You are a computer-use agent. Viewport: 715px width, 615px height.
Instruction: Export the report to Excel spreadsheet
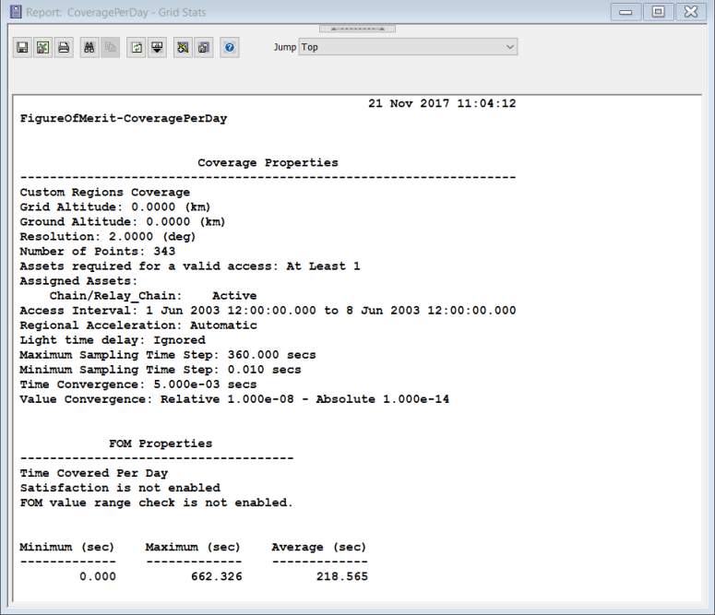point(42,47)
